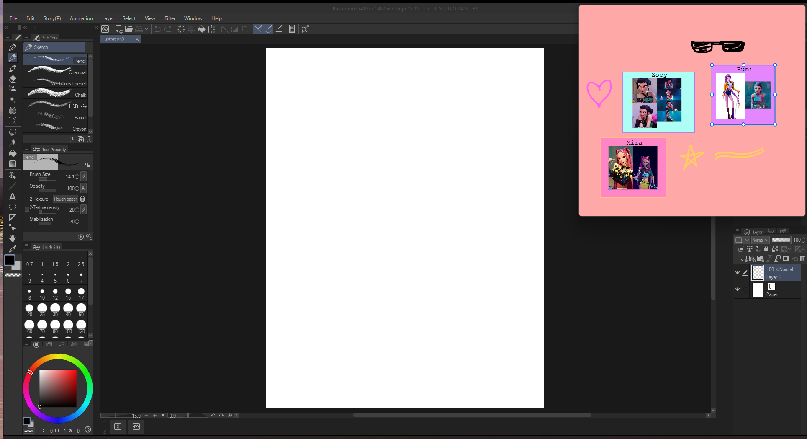
Task: Click the Undo icon in the toolbar
Action: tap(157, 29)
